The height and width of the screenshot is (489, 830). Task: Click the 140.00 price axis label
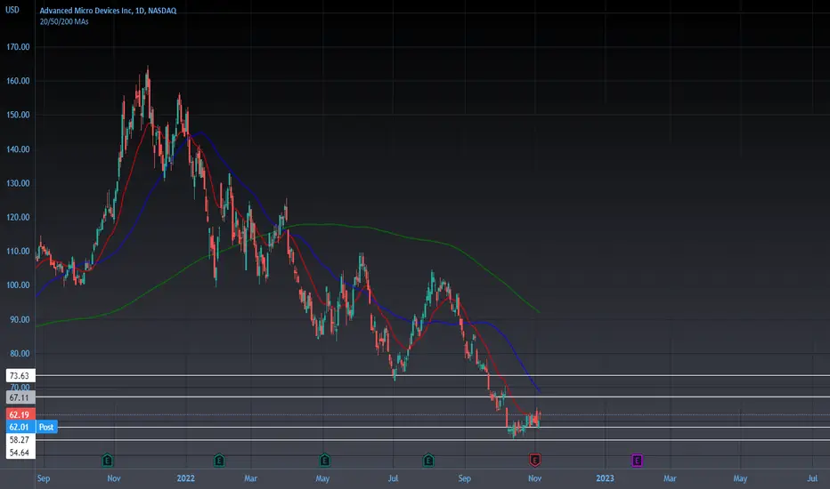click(x=18, y=149)
